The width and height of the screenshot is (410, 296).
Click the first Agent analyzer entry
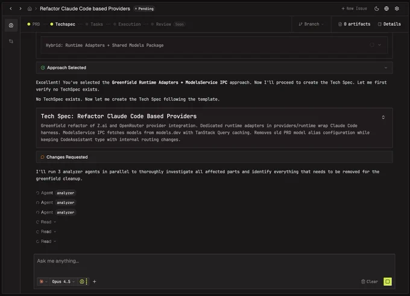pyautogui.click(x=55, y=193)
